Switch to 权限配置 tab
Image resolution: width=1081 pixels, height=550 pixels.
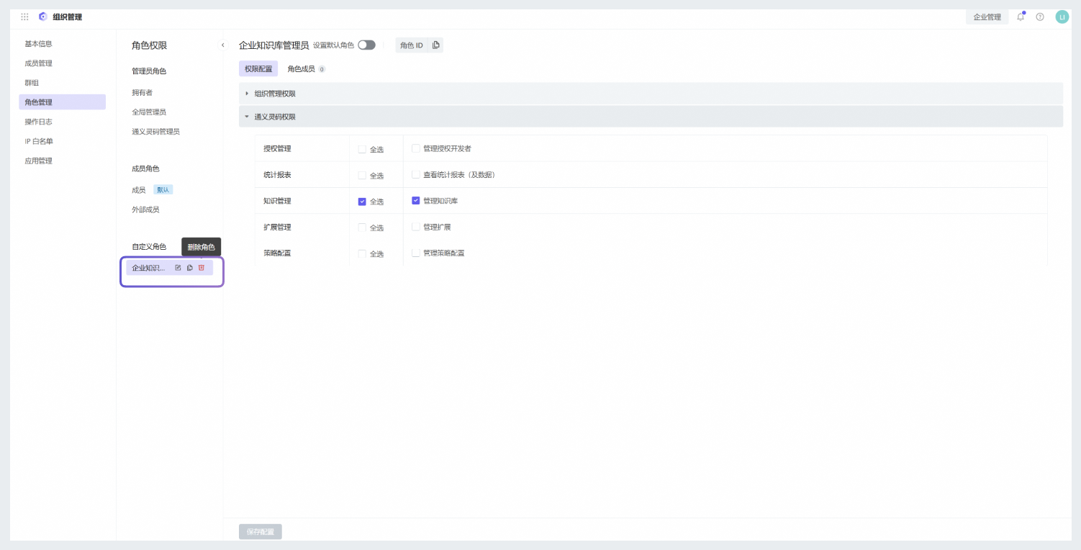click(x=258, y=69)
